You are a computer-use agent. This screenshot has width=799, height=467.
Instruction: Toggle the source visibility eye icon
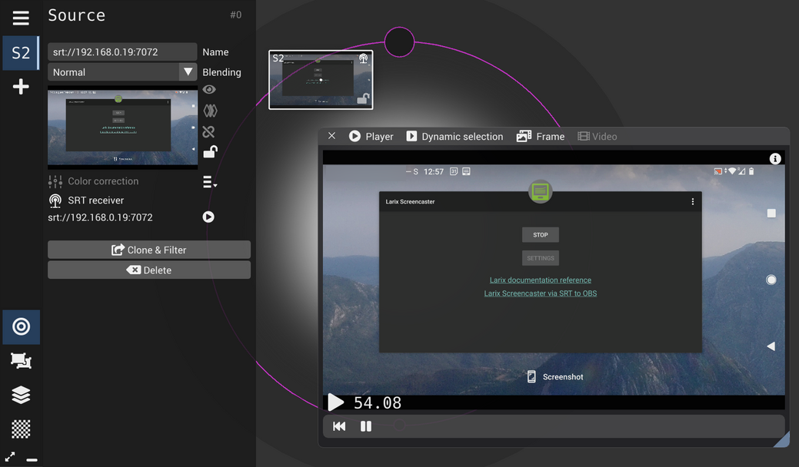[208, 89]
